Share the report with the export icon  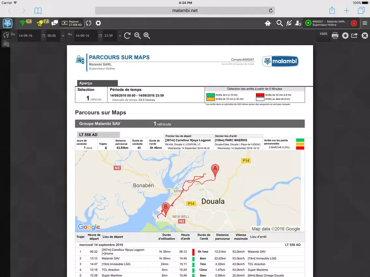pyautogui.click(x=354, y=35)
